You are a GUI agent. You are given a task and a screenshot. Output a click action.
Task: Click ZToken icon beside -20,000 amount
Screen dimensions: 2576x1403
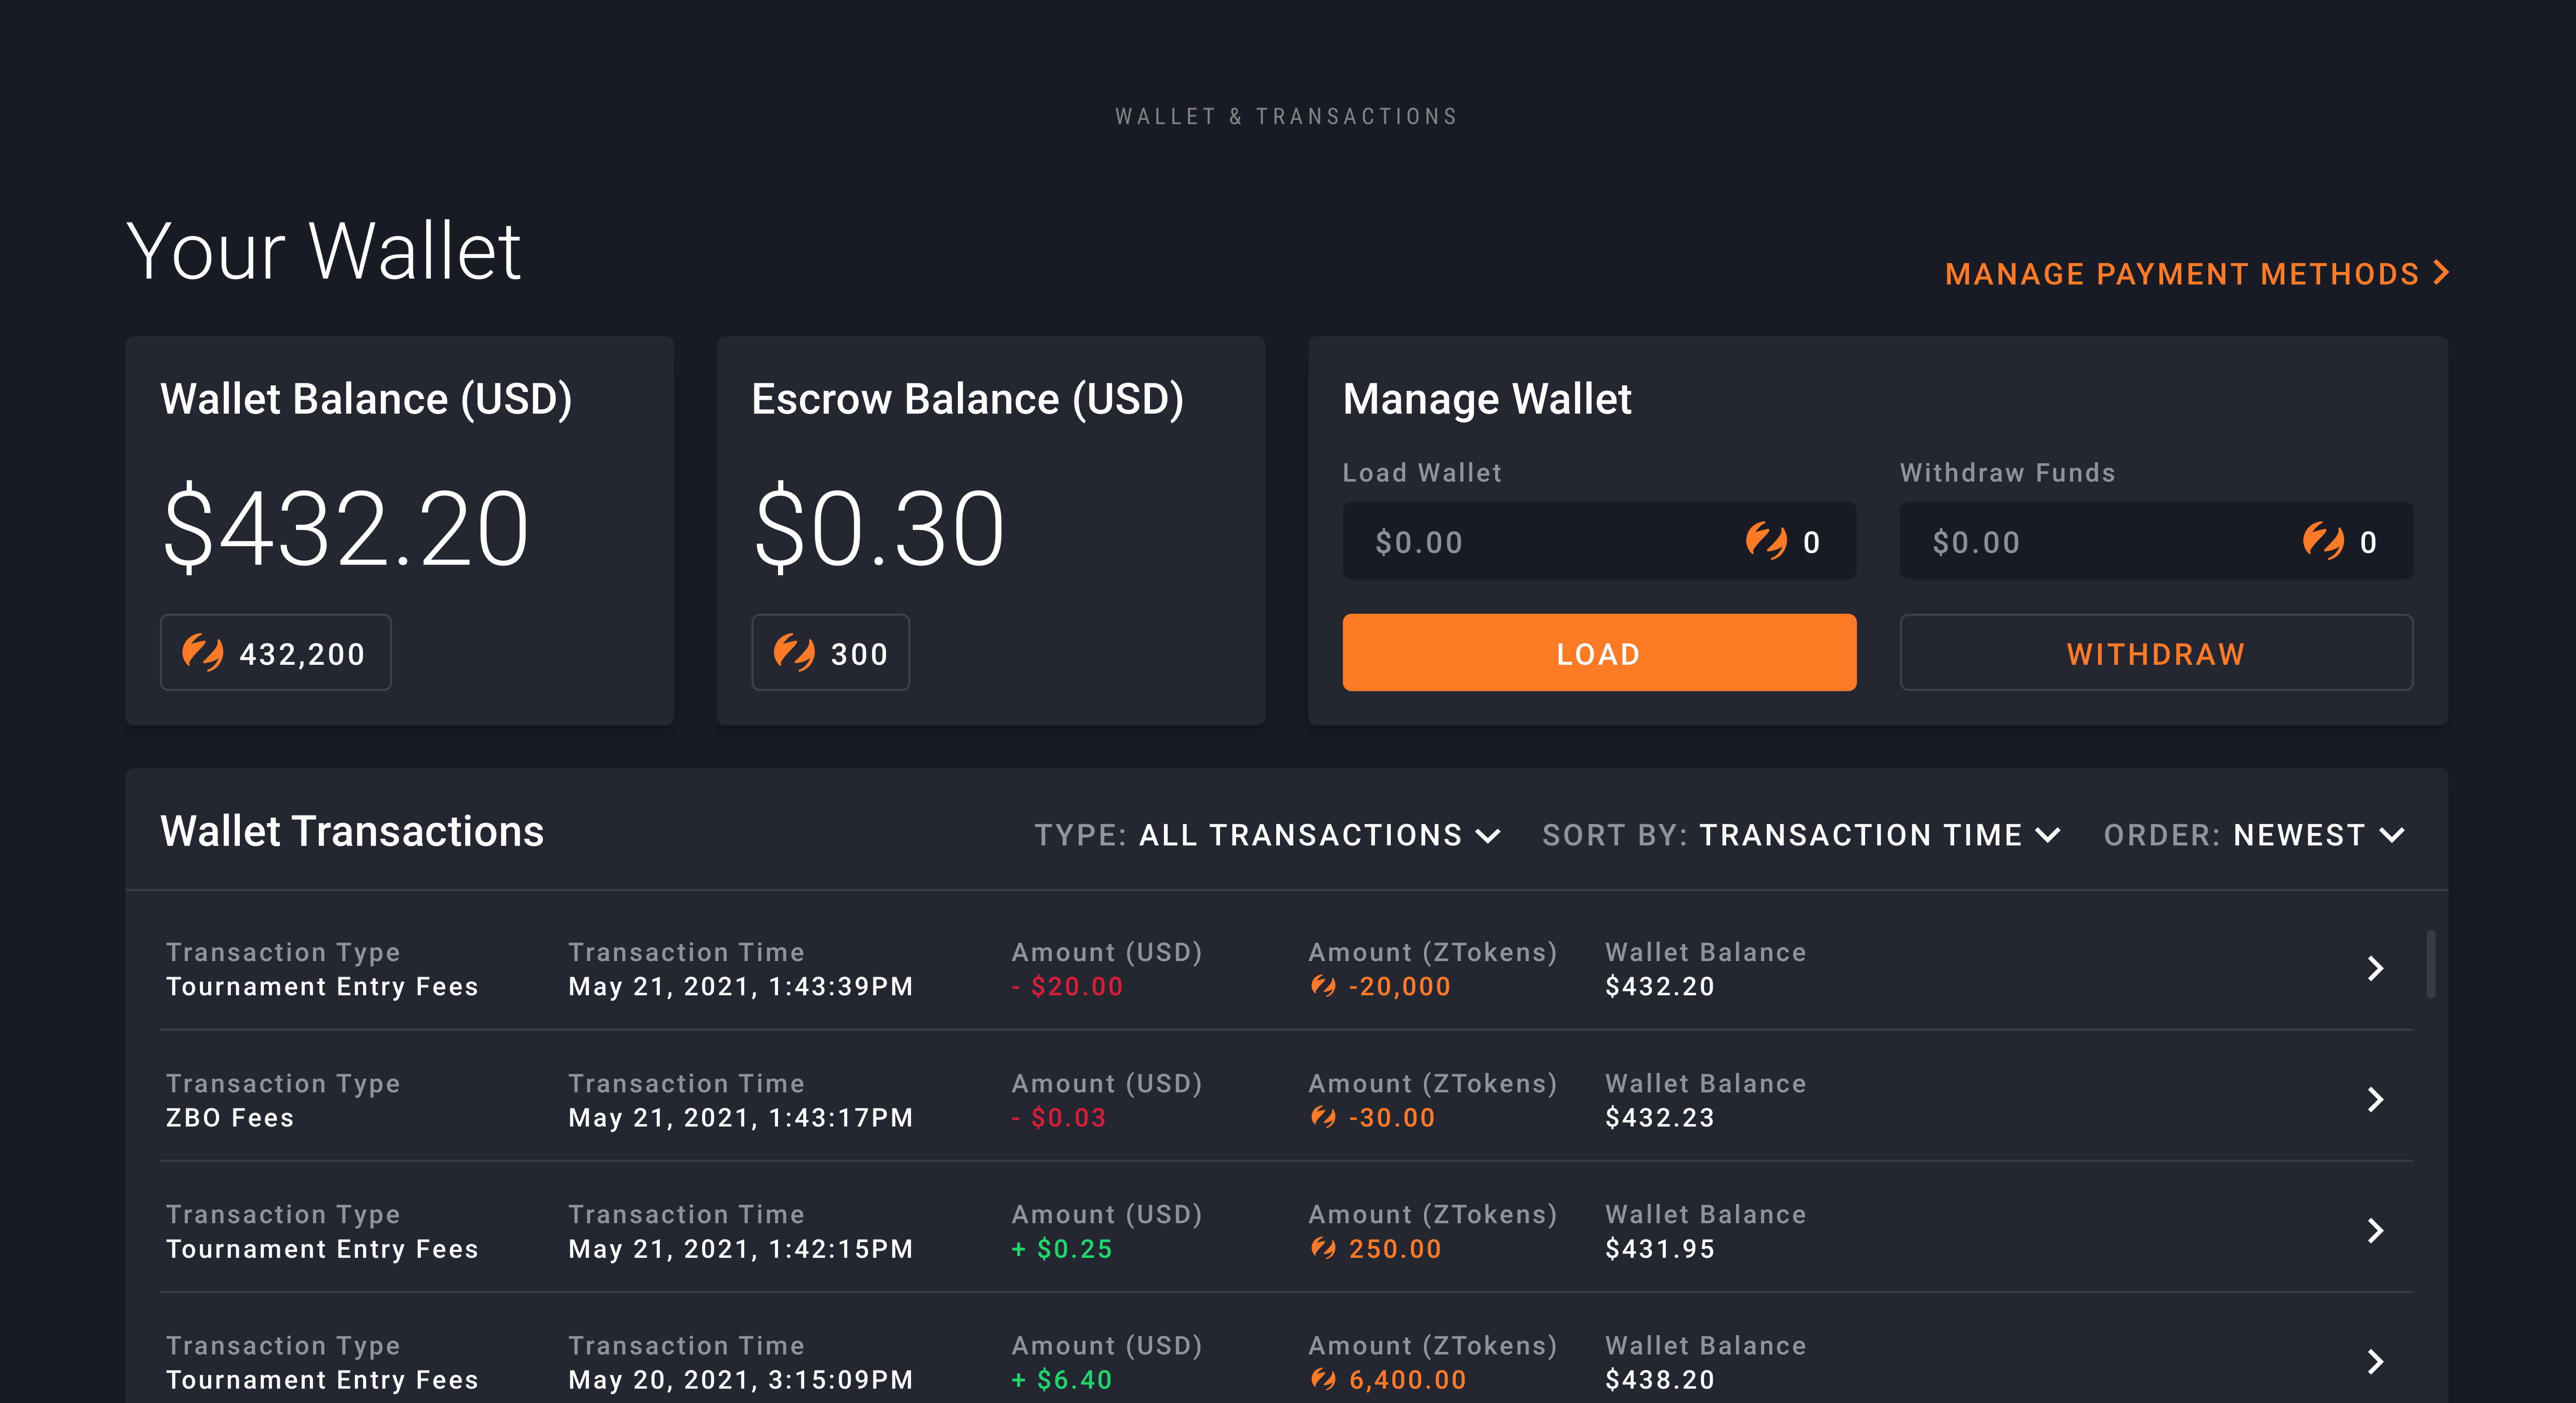click(1323, 986)
